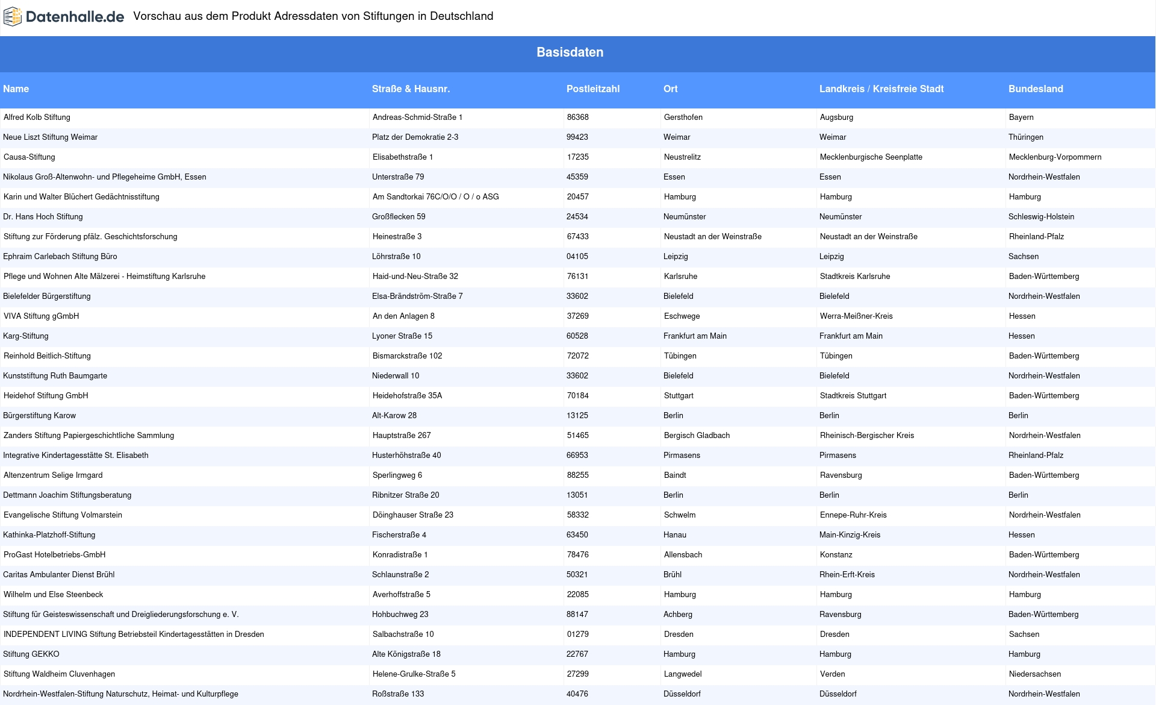Click Wilhelm und Else Steenbeck
The image size is (1156, 705).
pos(54,595)
